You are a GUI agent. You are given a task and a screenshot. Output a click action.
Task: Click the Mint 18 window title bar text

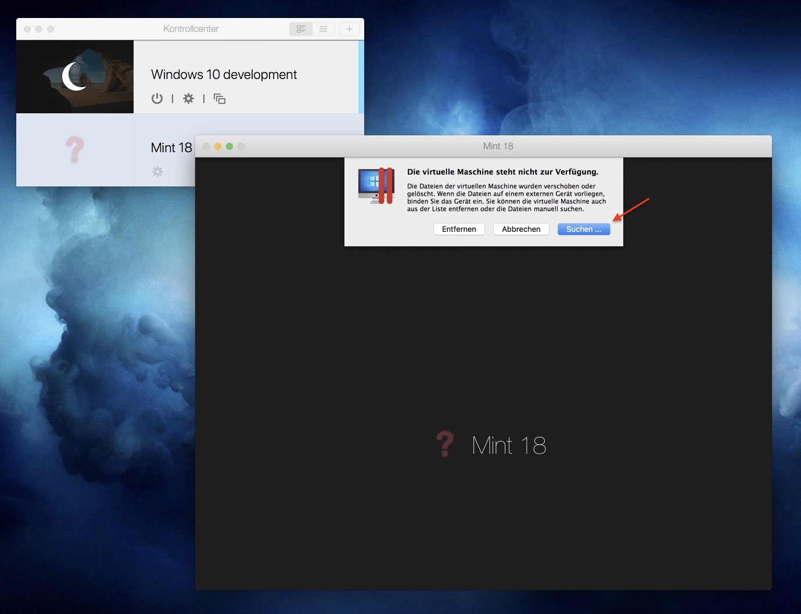(498, 146)
